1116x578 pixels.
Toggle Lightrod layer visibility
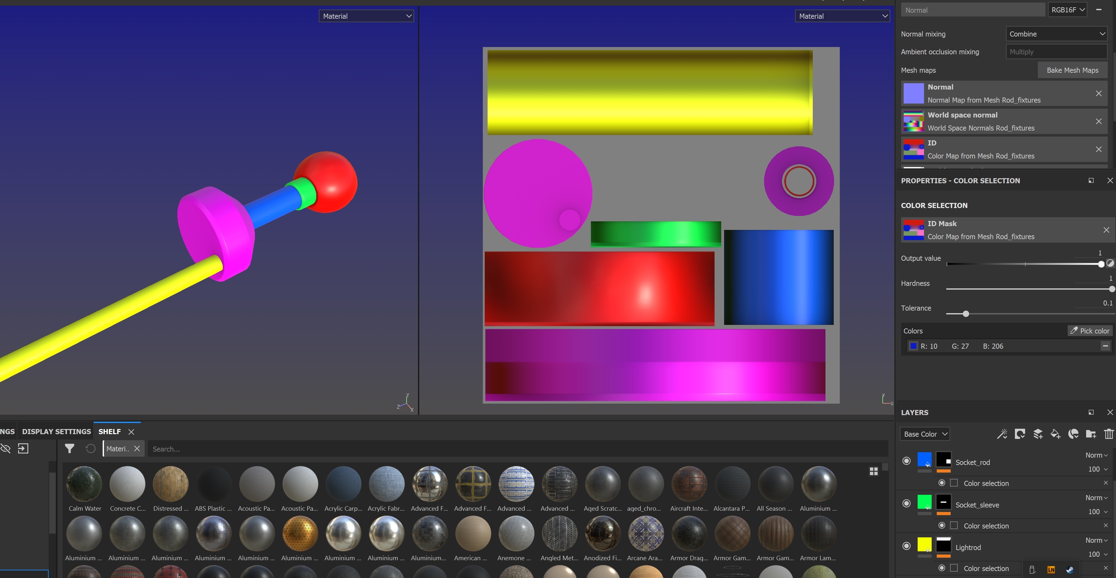click(x=906, y=546)
